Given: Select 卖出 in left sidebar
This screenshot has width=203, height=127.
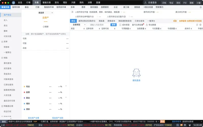Looking at the screenshot, I should (6, 26).
